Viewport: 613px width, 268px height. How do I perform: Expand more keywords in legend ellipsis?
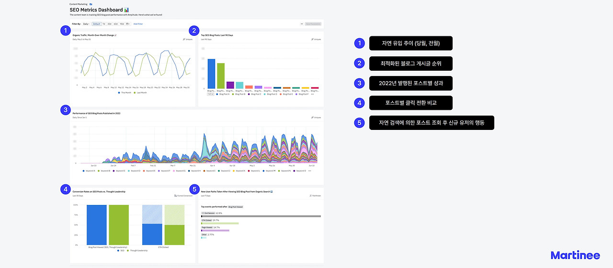(310, 171)
